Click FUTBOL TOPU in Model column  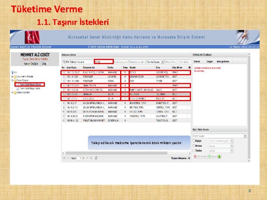click(x=136, y=112)
